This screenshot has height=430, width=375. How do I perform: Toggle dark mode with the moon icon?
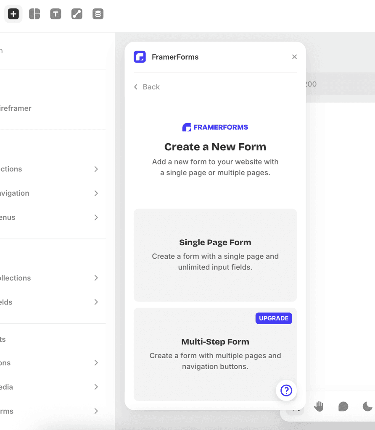pos(367,406)
